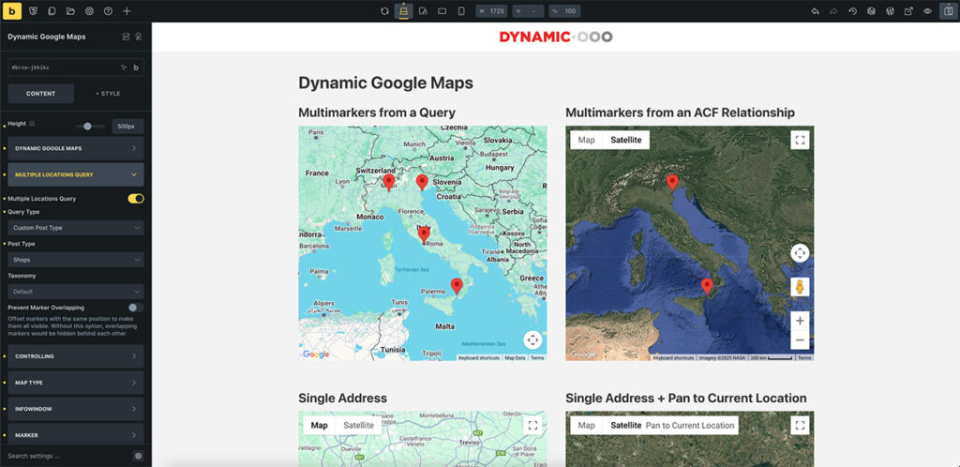Image resolution: width=960 pixels, height=467 pixels.
Task: Select the mobile portrait breakpoint icon
Action: (x=461, y=11)
